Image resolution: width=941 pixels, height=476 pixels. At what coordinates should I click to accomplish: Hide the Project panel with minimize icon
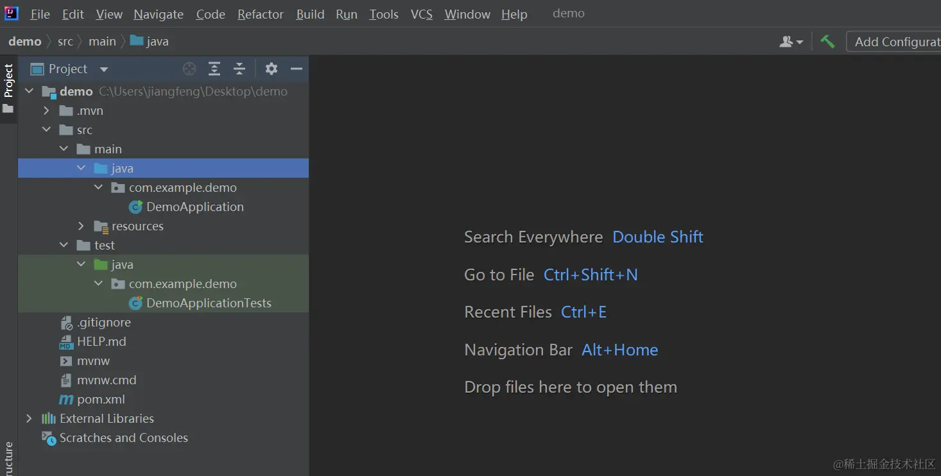[x=296, y=69]
